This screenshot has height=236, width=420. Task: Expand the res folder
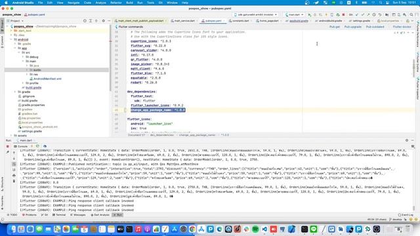[x=27, y=74]
